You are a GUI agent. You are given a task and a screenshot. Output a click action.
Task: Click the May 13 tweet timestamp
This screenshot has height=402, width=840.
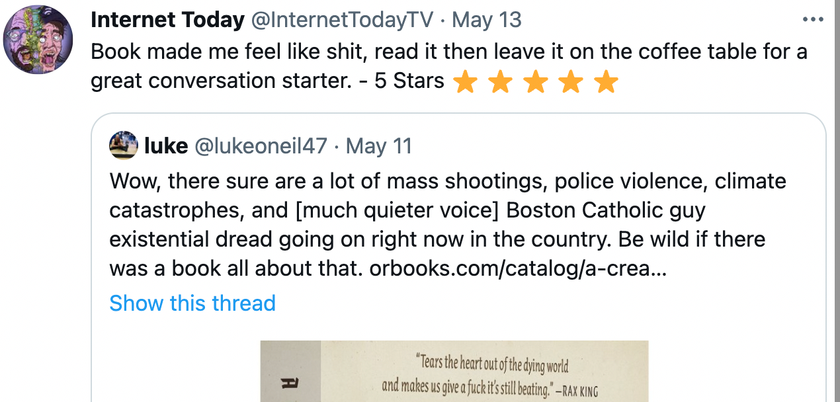[487, 20]
